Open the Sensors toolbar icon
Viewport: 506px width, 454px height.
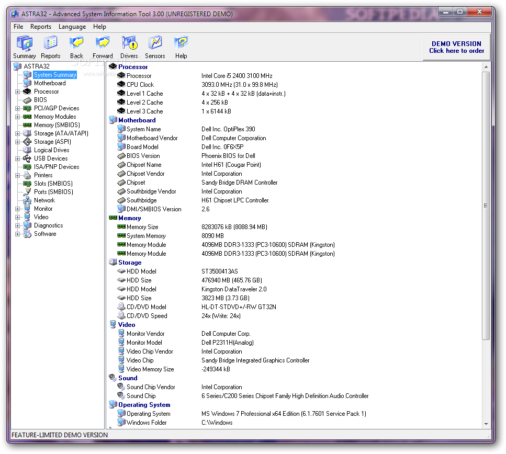pyautogui.click(x=155, y=47)
